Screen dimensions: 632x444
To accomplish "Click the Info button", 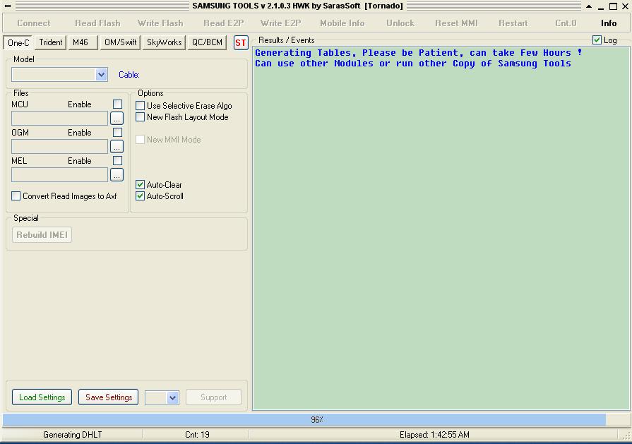I will [609, 23].
